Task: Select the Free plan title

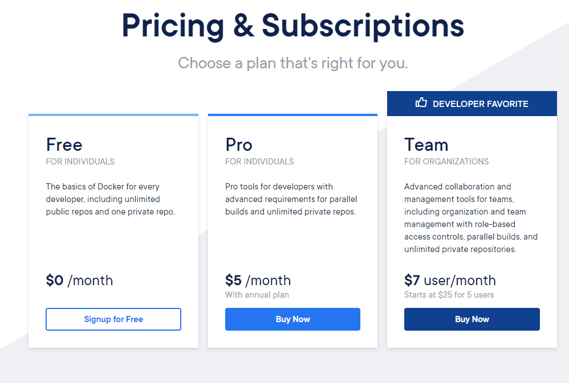Action: click(64, 145)
